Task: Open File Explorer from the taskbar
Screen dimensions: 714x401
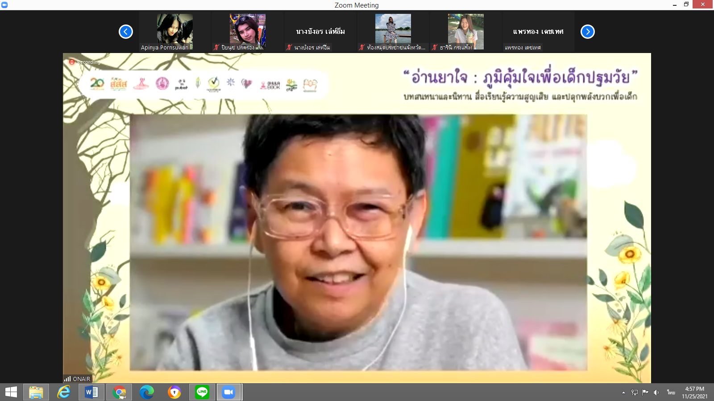Action: pyautogui.click(x=36, y=392)
